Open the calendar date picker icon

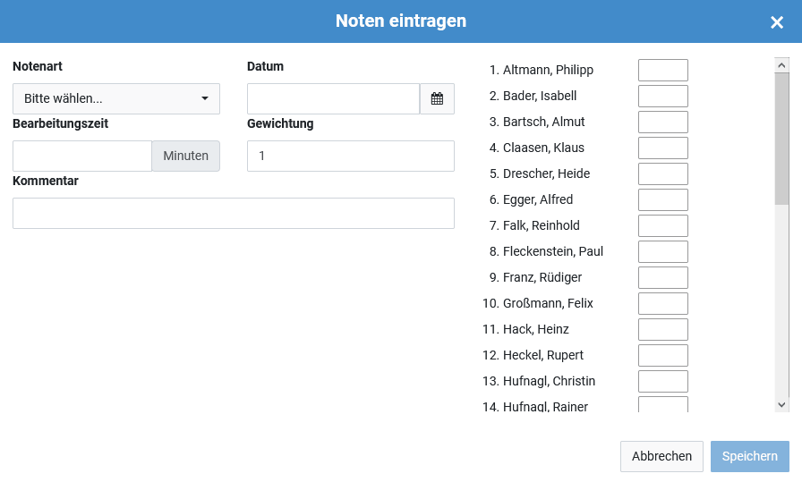click(437, 98)
